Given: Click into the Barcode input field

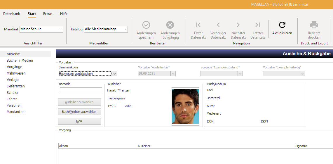Looking at the screenshot, I should click(81, 90).
